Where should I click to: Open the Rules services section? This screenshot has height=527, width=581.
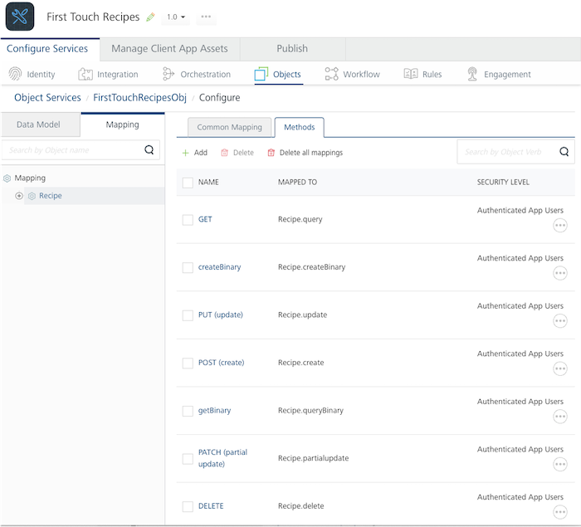point(422,74)
